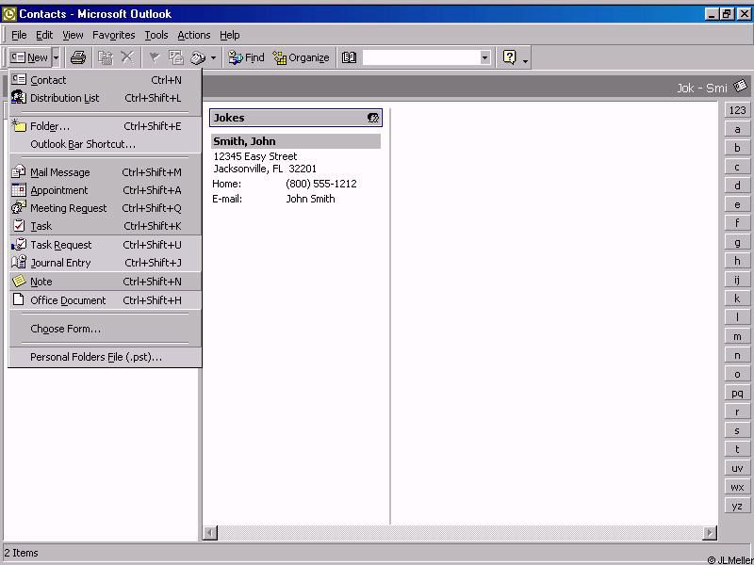The height and width of the screenshot is (565, 754).
Task: Click the Print icon in the toolbar
Action: pos(78,57)
